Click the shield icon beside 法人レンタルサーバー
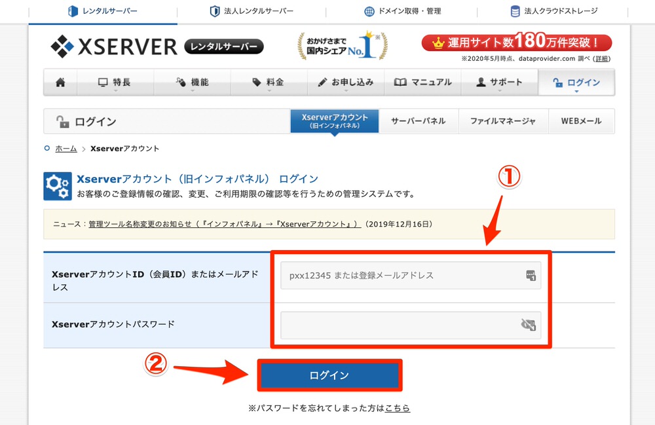655x425 pixels. click(x=215, y=11)
